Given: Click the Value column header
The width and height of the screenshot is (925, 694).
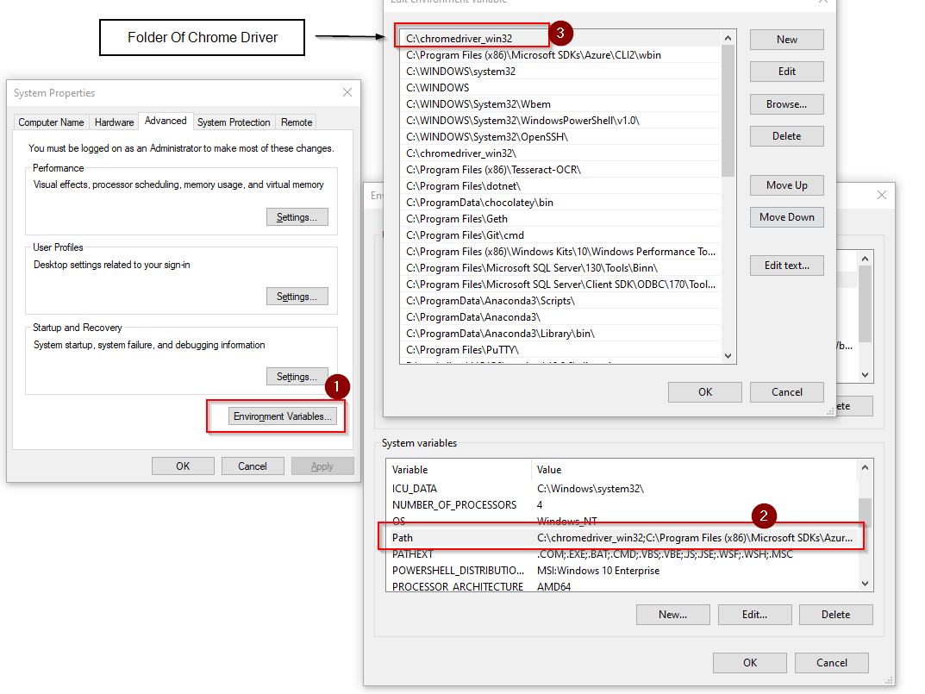Looking at the screenshot, I should (x=694, y=470).
